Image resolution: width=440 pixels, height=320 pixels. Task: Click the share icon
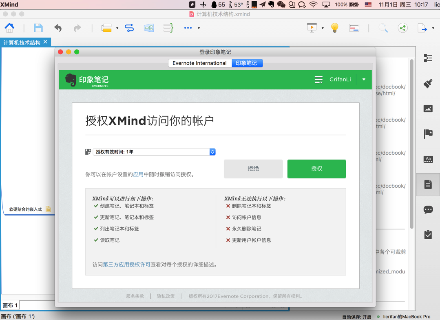click(x=402, y=28)
